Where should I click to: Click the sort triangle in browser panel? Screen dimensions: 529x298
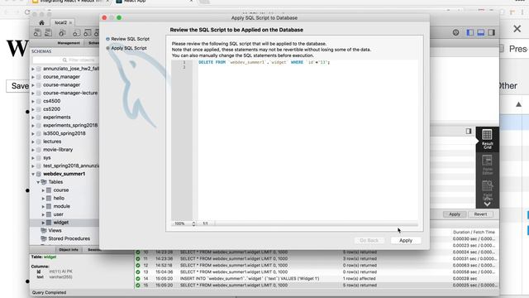pyautogui.click(x=518, y=104)
